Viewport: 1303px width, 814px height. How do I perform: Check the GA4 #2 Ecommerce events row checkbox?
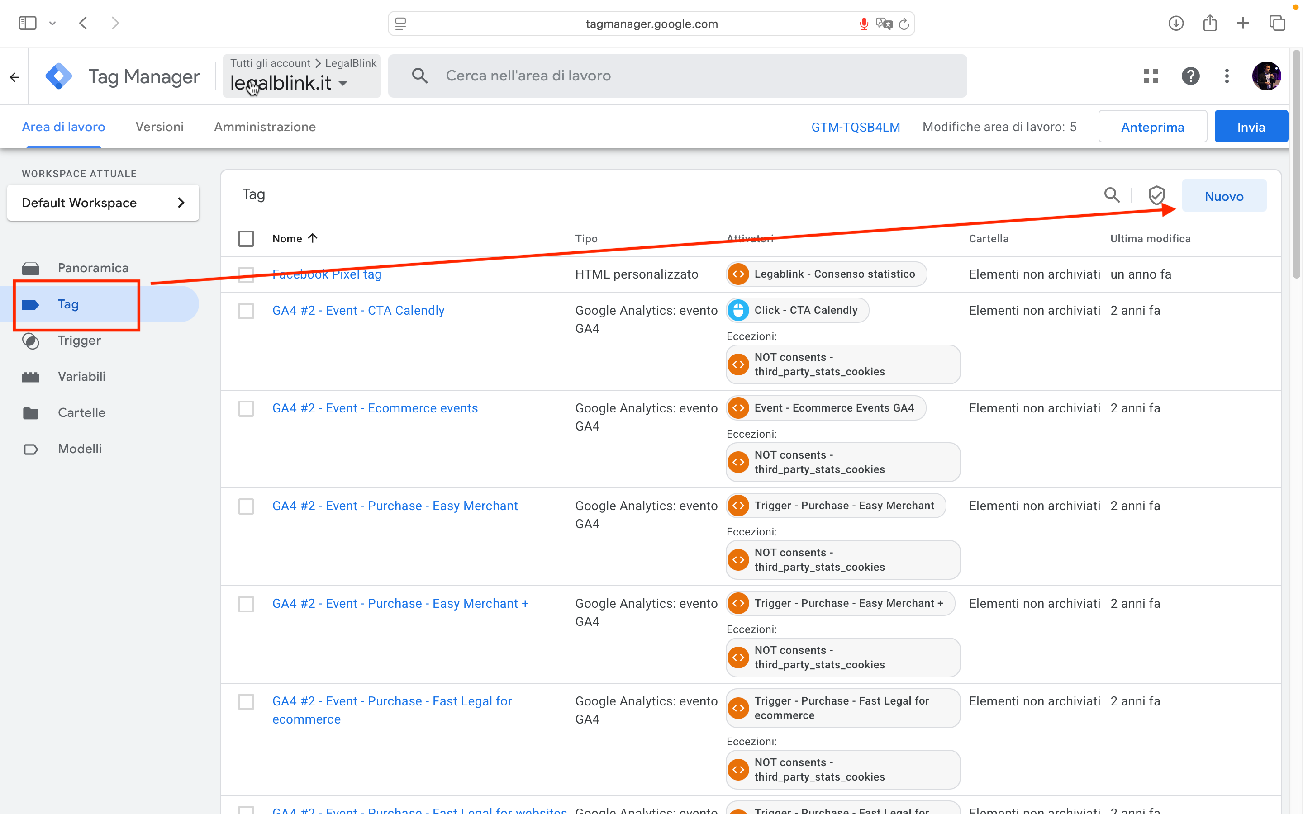[246, 409]
